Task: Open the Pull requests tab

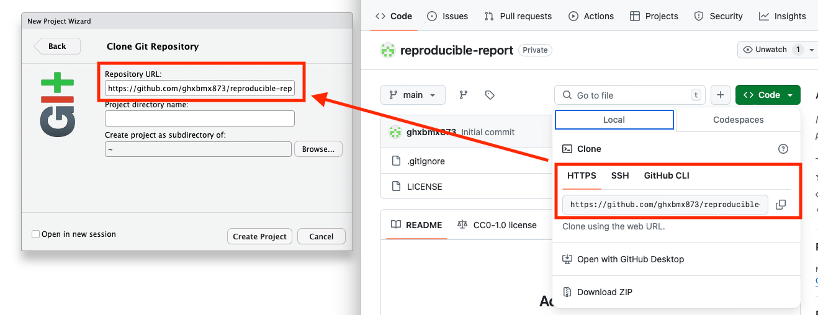Action: [518, 16]
